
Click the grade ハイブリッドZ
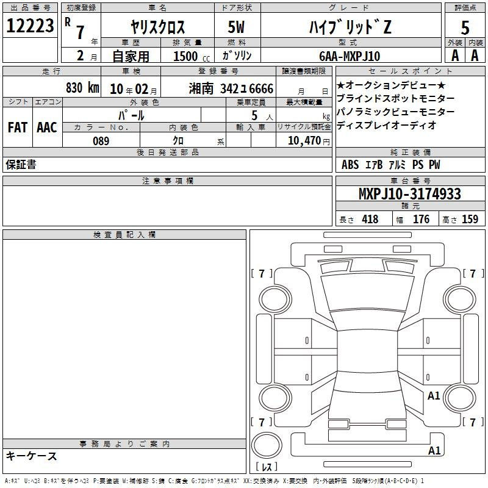pos(350,27)
